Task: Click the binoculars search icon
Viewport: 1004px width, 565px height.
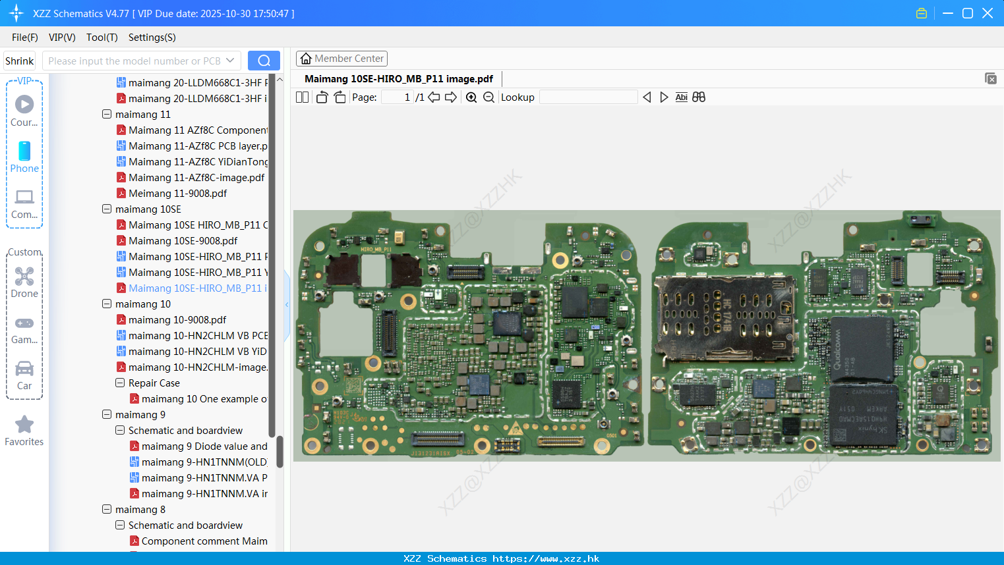Action: 699,97
